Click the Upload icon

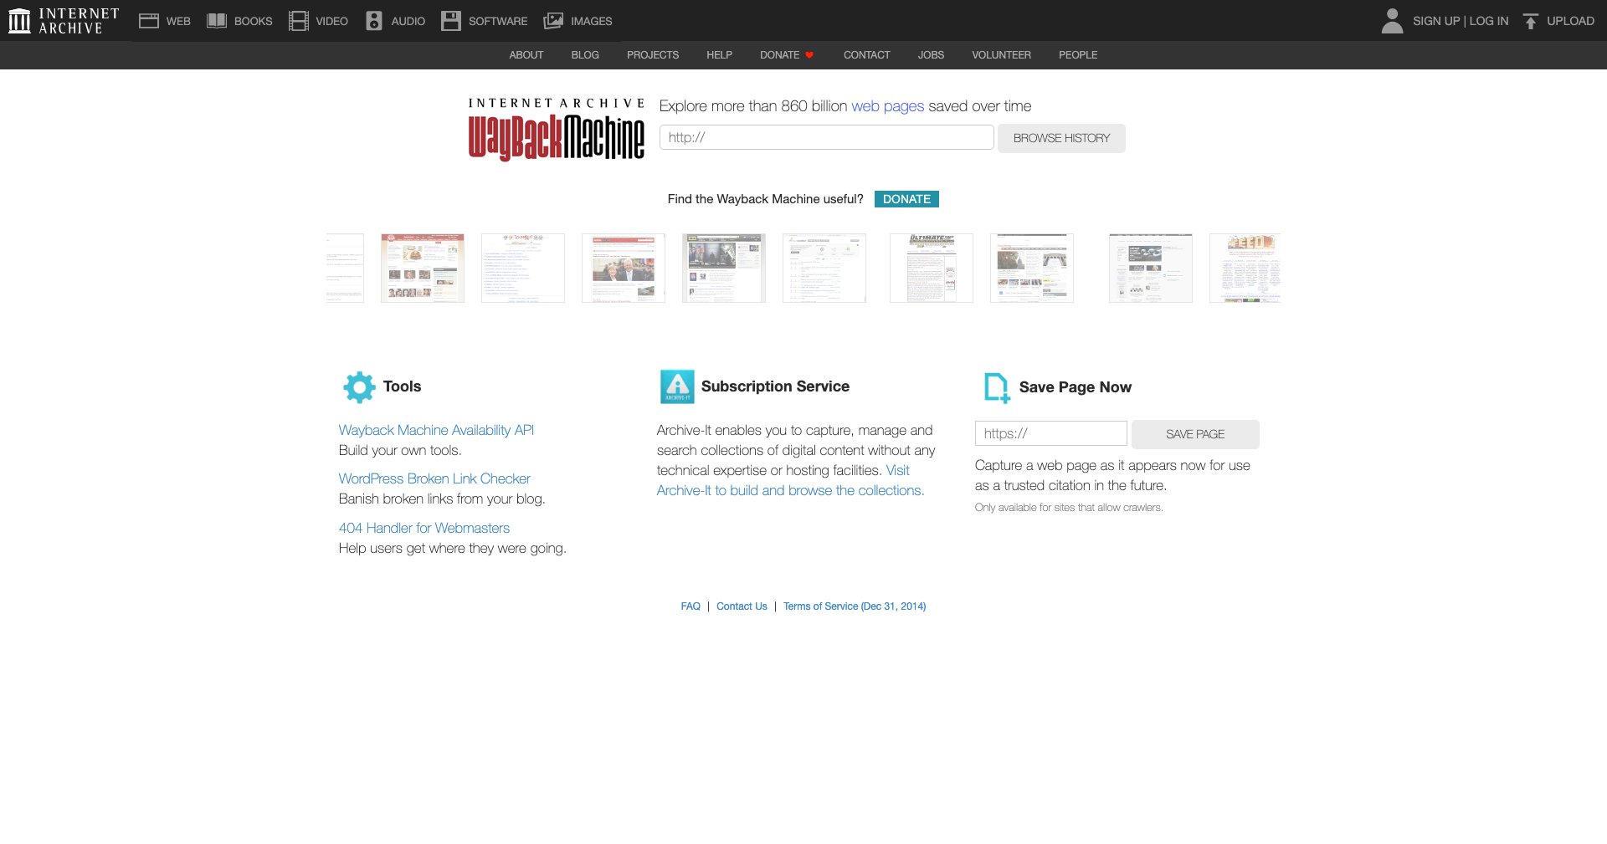click(x=1532, y=19)
